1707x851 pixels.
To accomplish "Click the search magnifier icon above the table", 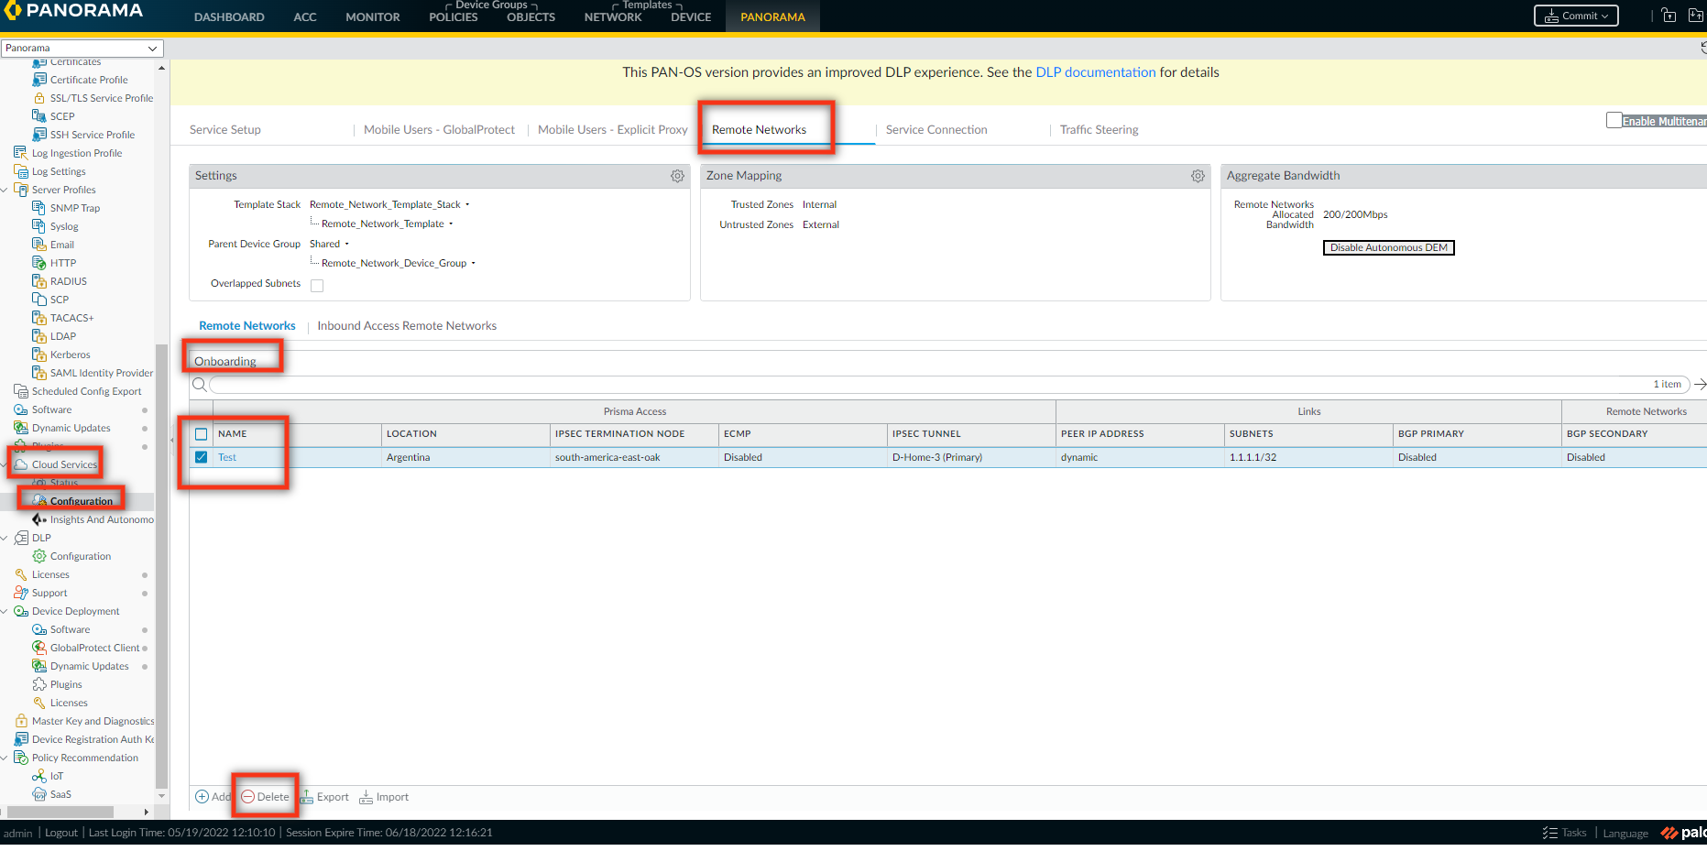I will (199, 385).
